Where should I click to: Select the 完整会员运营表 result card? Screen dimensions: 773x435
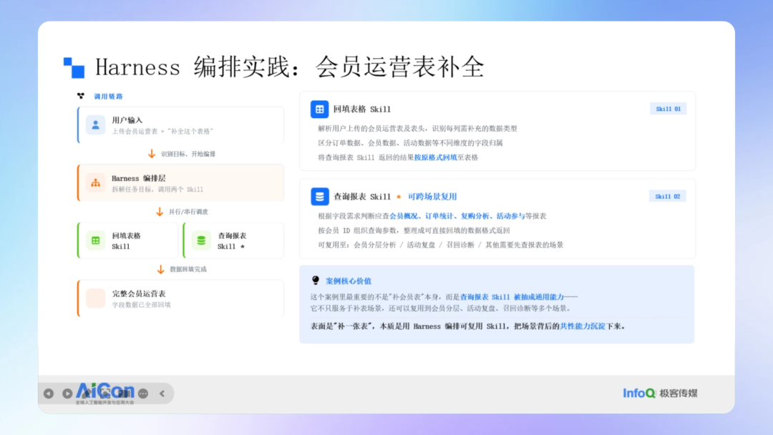(x=180, y=298)
